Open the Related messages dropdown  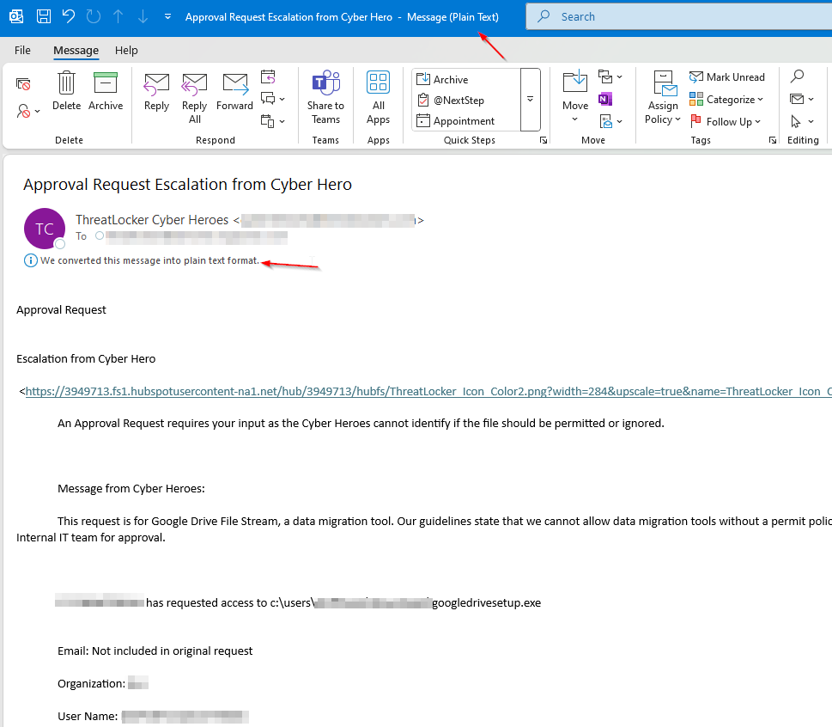pyautogui.click(x=802, y=99)
